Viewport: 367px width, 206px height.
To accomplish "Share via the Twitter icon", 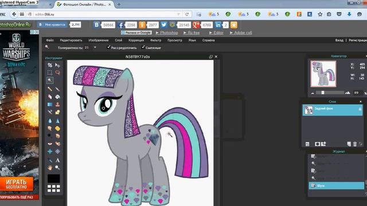I will tap(164, 25).
